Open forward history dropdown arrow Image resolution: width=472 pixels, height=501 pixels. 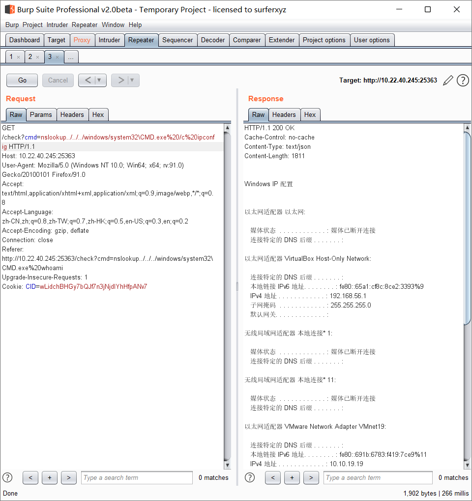click(132, 80)
